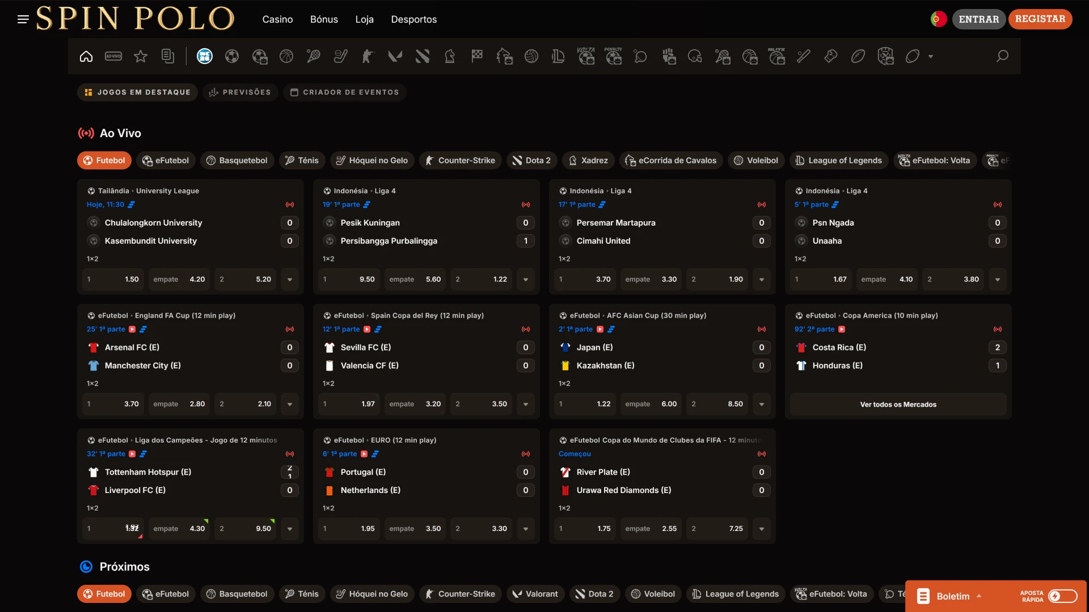Select the checkered racing flag icon
This screenshot has width=1089, height=612.
477,56
